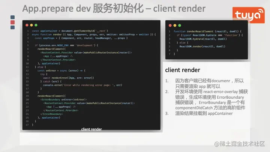Select code line 'async function render'
Screen dimensions: 270x152
pyautogui.click(x=94, y=35)
